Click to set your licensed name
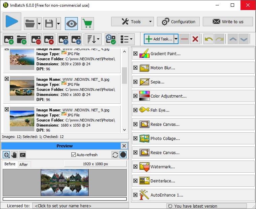 click(81, 206)
